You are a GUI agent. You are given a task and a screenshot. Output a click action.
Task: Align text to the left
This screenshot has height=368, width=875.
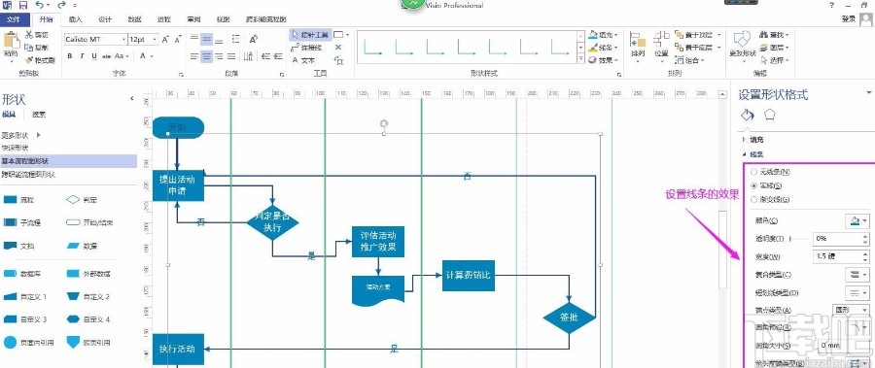(x=194, y=55)
